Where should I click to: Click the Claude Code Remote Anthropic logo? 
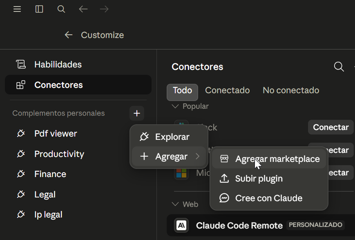click(181, 226)
